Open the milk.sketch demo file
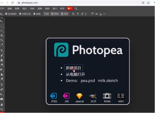Screen dimensions: 155x113 108,81
